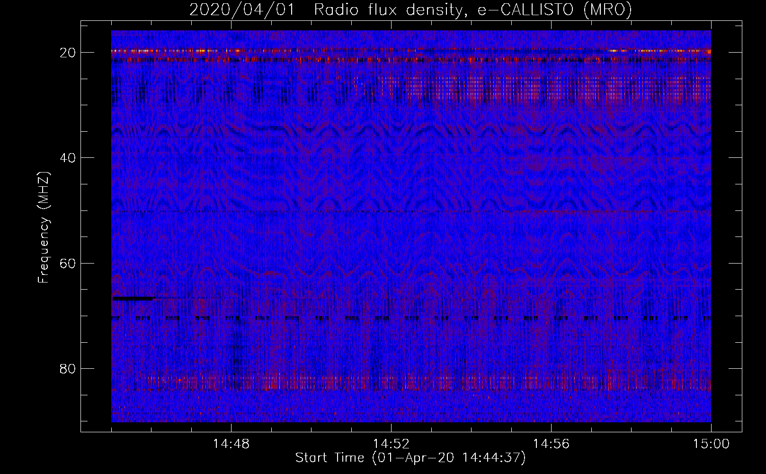
Task: Click the 'Start Time (01-Apr-20 14:44:37)' label
Action: [410, 458]
